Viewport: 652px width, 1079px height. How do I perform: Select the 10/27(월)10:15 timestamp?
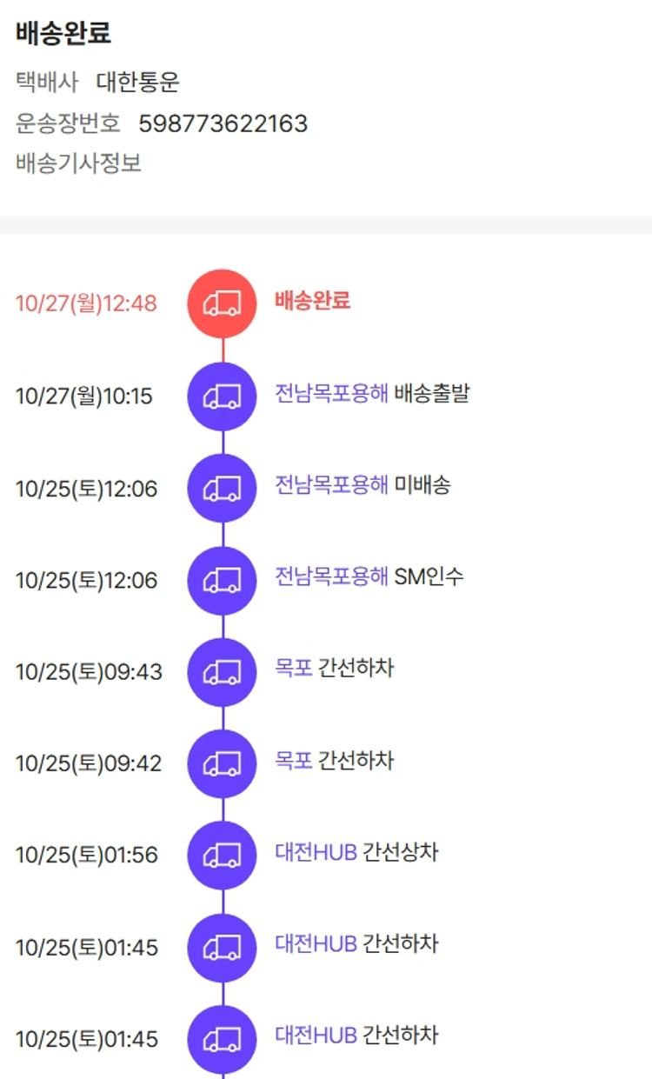[84, 396]
